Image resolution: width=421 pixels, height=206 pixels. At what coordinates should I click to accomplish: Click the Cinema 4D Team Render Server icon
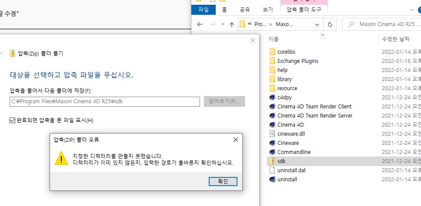point(272,115)
